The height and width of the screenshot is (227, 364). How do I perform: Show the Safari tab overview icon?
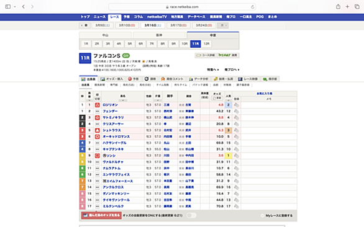pos(357,7)
